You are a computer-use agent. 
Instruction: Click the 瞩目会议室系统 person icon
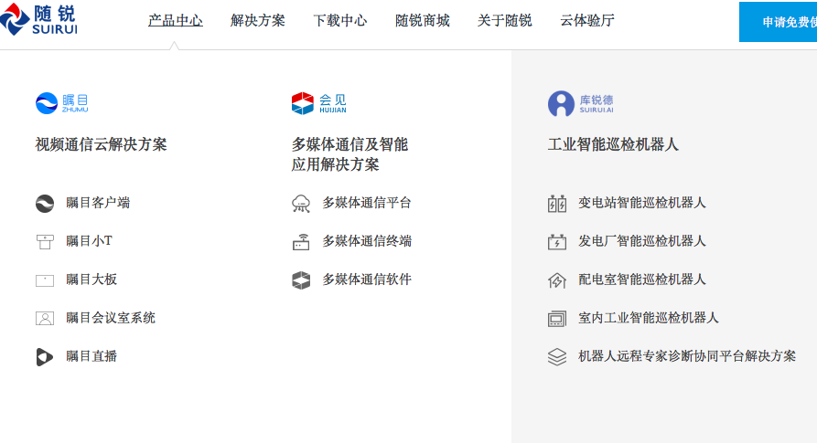click(45, 318)
